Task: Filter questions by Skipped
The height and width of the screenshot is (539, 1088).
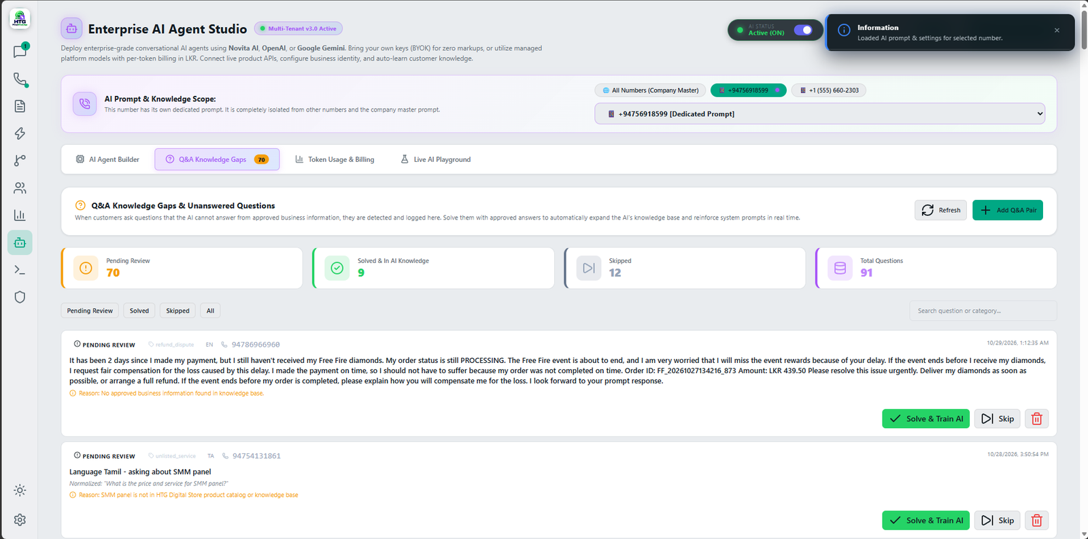Action: point(177,311)
